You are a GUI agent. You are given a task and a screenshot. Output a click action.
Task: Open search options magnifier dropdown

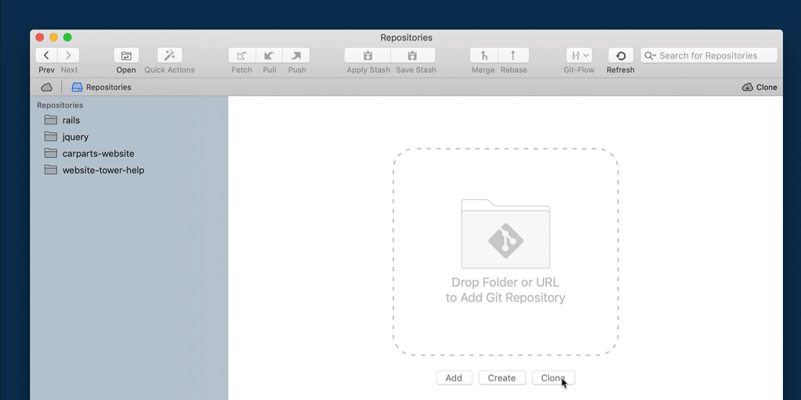click(x=650, y=55)
